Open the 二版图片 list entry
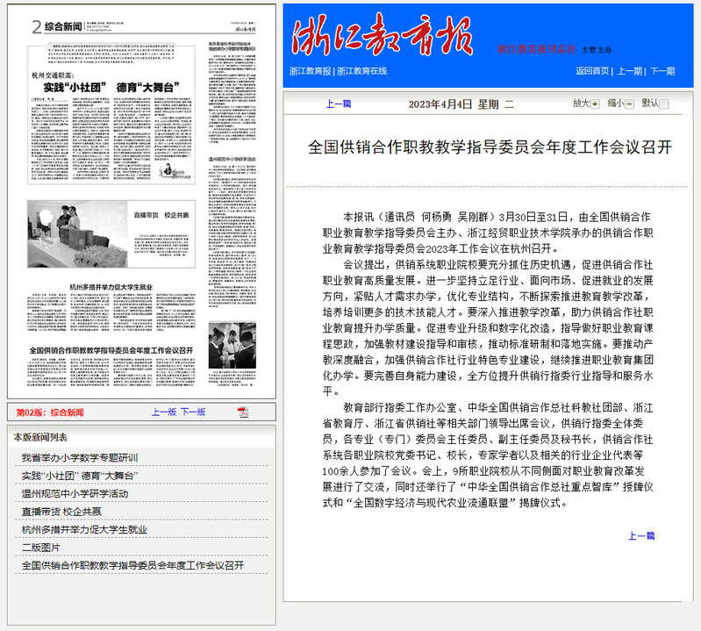Image resolution: width=701 pixels, height=631 pixels. click(x=41, y=548)
